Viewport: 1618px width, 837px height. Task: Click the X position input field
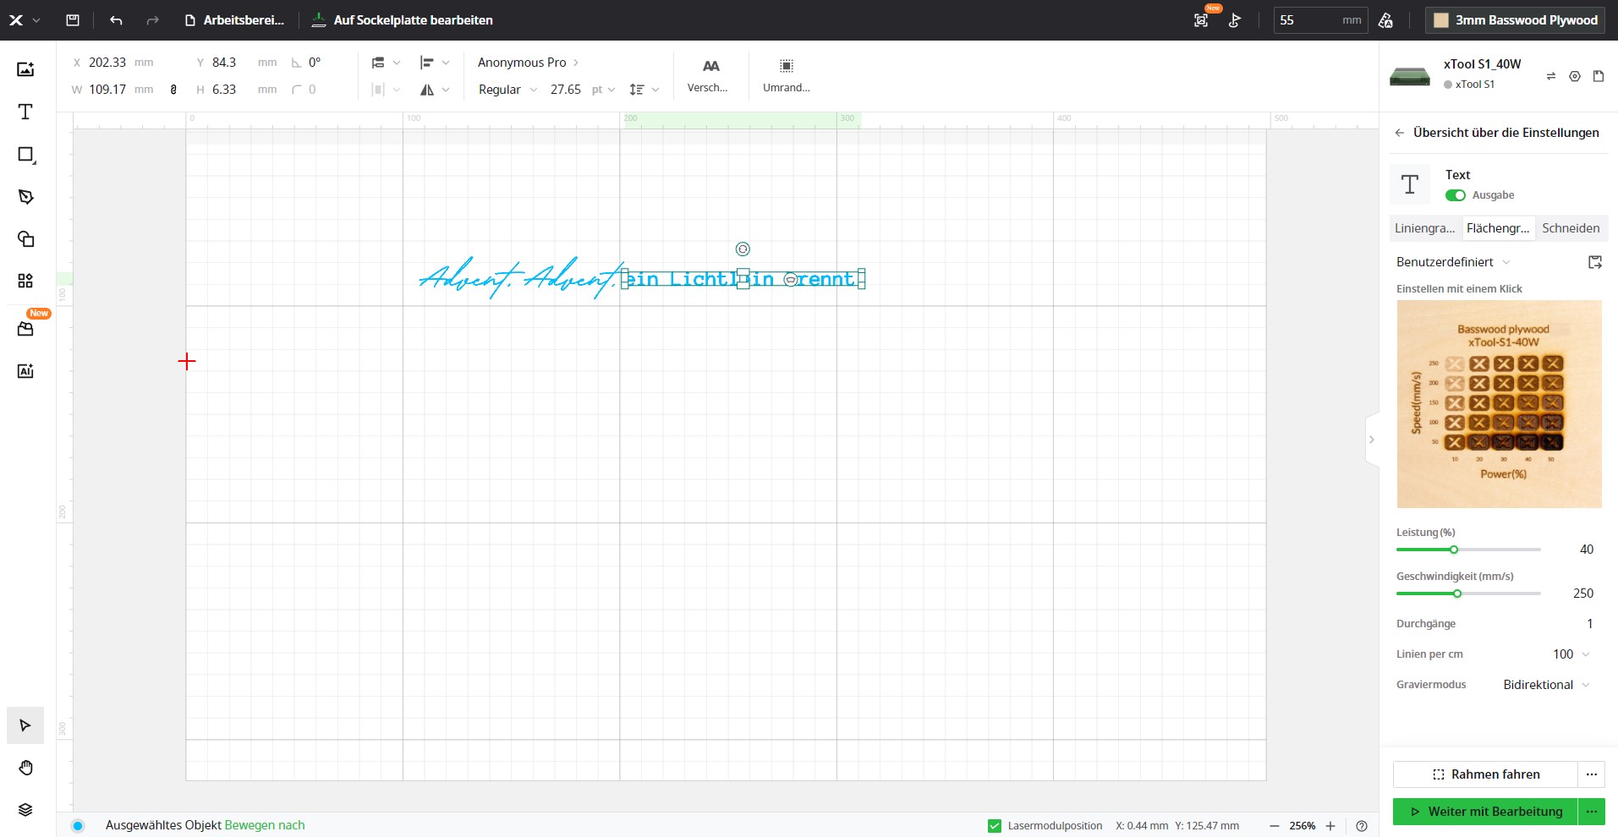(x=107, y=63)
